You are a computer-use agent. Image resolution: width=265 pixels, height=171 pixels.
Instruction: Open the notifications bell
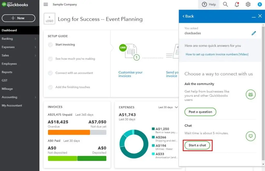point(237,4)
